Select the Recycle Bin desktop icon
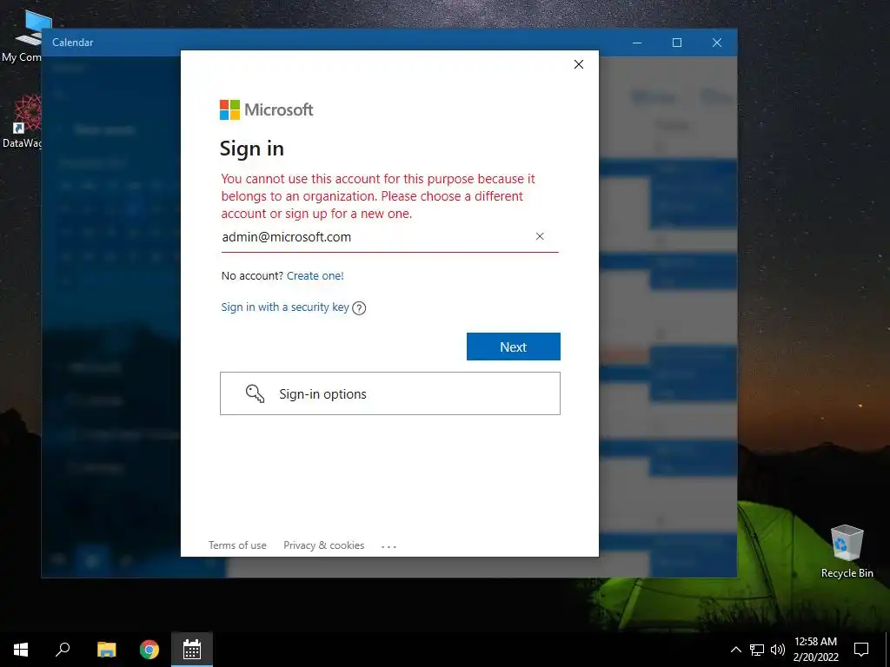The image size is (890, 667). point(847,550)
